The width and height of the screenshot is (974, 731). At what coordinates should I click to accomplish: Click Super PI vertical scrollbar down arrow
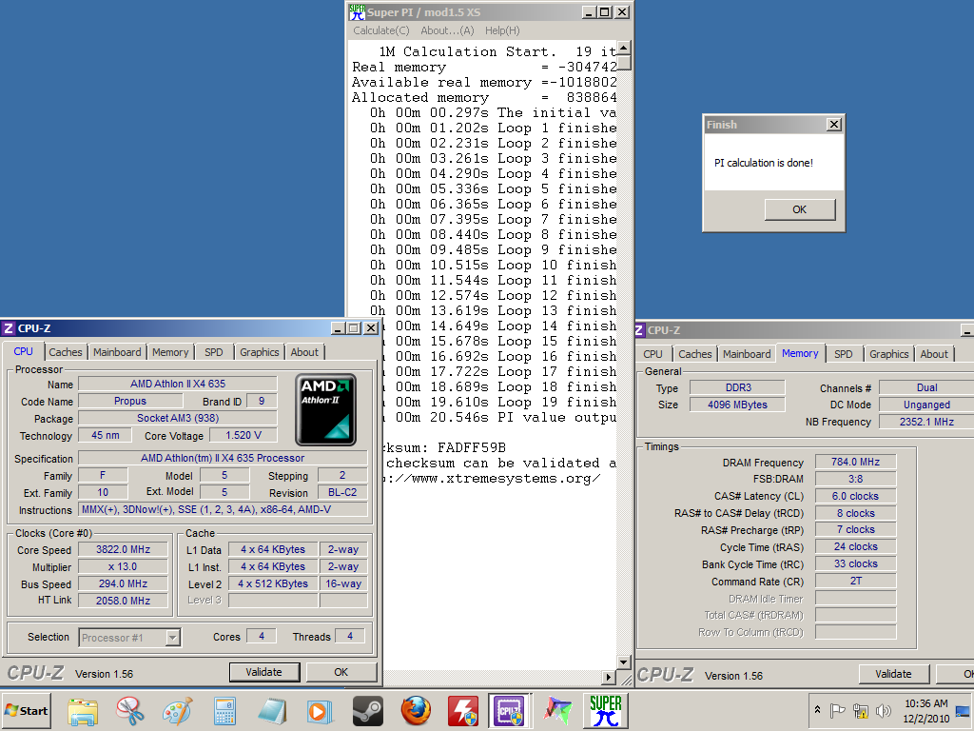[624, 662]
